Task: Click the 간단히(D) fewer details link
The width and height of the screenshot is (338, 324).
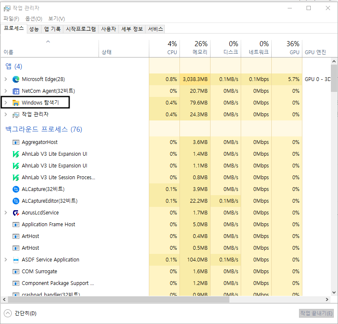Action: pos(26,313)
